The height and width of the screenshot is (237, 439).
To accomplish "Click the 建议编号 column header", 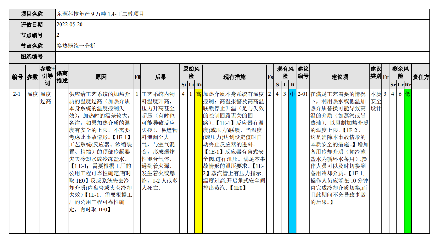I will coord(303,76).
